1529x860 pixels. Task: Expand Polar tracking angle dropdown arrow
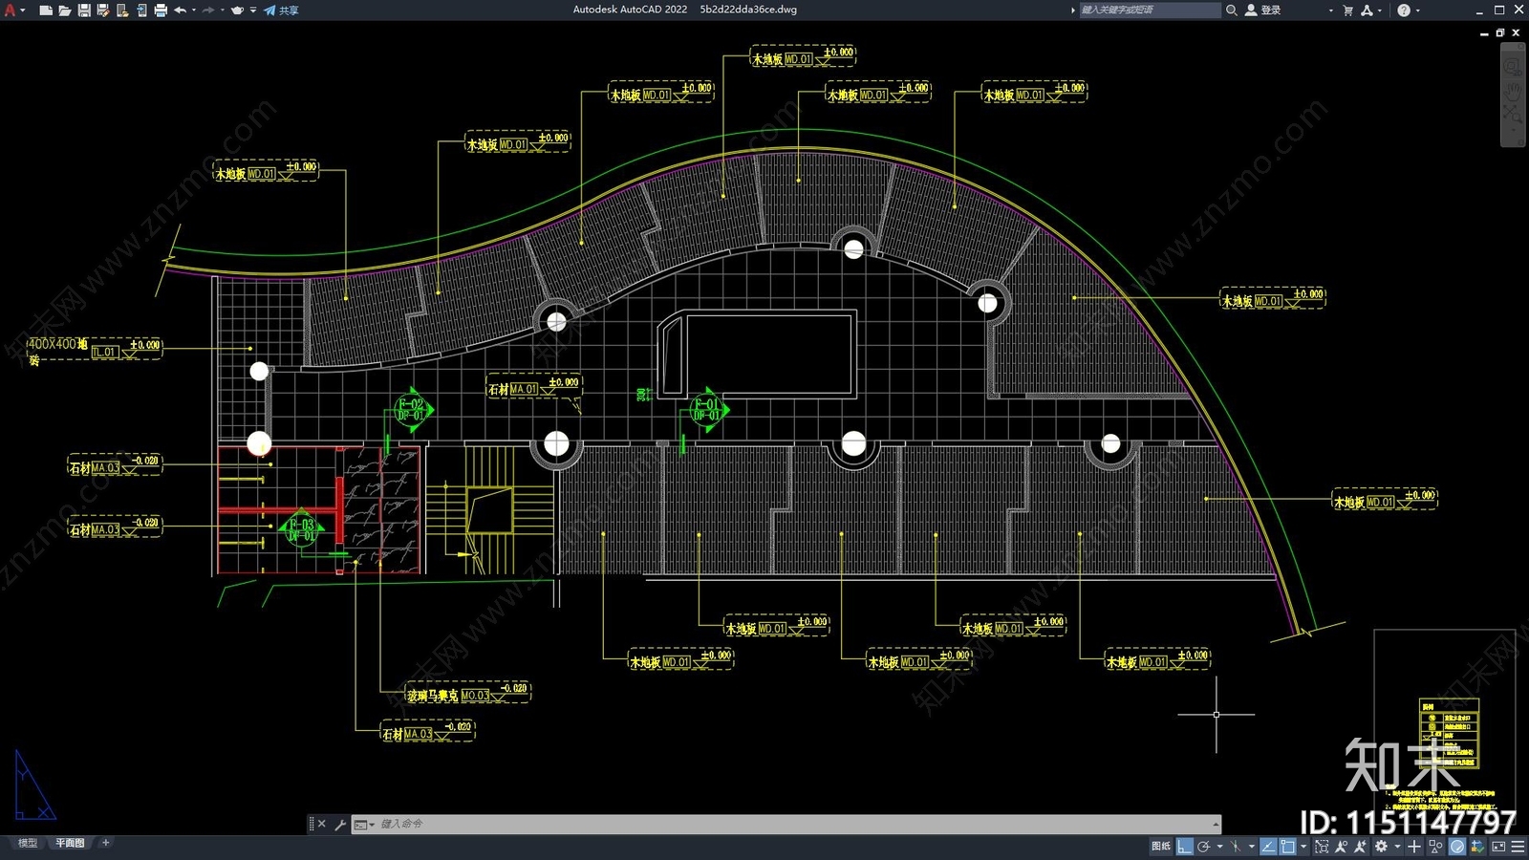click(x=1219, y=846)
